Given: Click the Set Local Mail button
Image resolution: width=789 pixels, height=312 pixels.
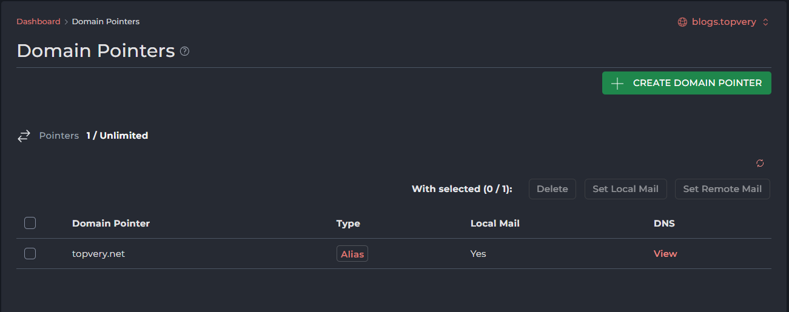Looking at the screenshot, I should pos(625,189).
